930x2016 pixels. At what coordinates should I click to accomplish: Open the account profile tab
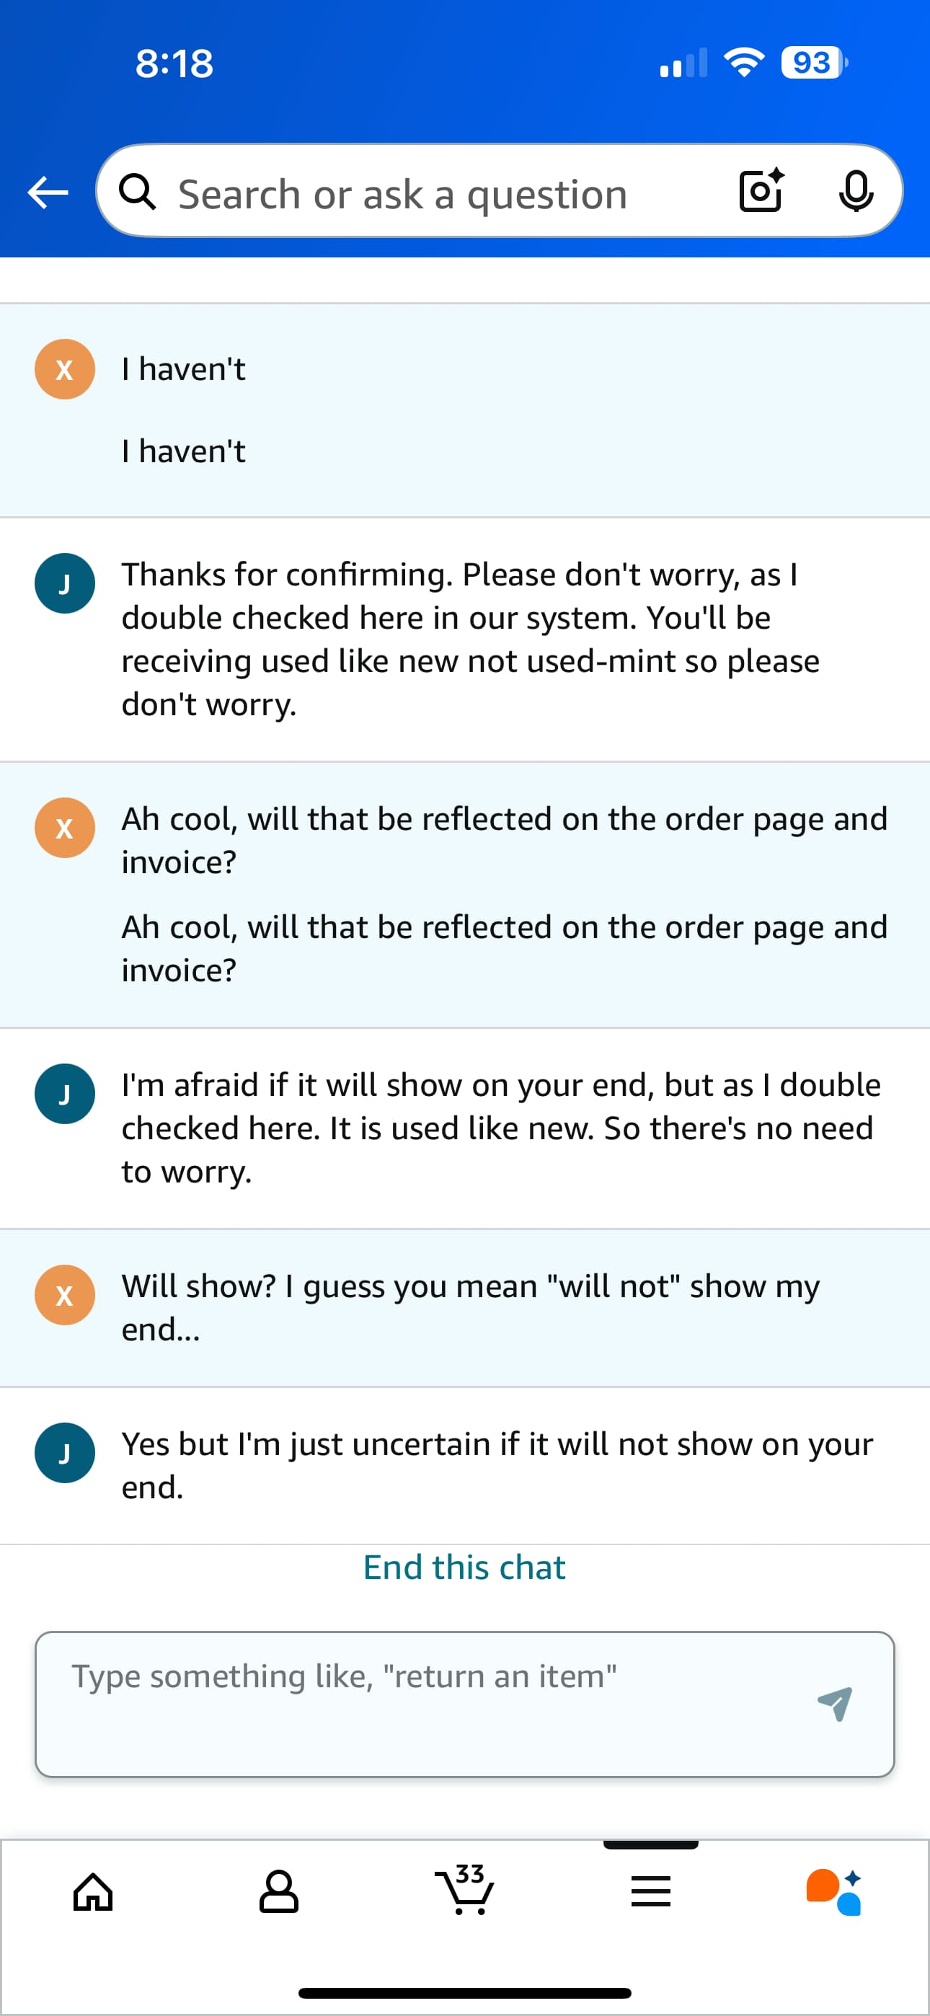[279, 1891]
